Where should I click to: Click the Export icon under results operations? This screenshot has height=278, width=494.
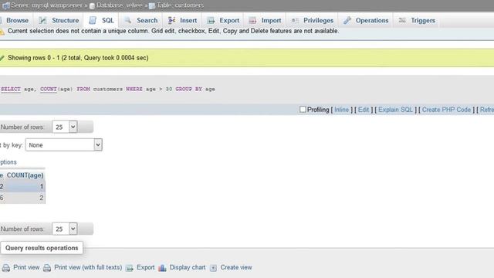coord(130,268)
